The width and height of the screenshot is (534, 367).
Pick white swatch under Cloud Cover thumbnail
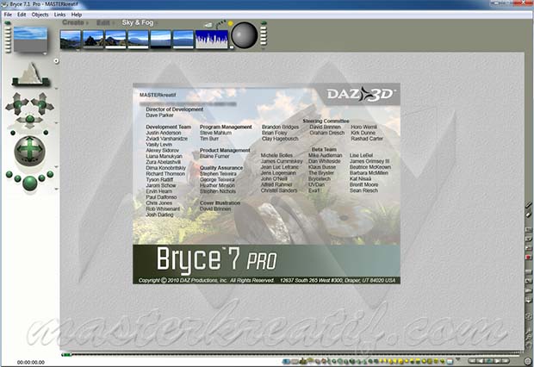[183, 47]
